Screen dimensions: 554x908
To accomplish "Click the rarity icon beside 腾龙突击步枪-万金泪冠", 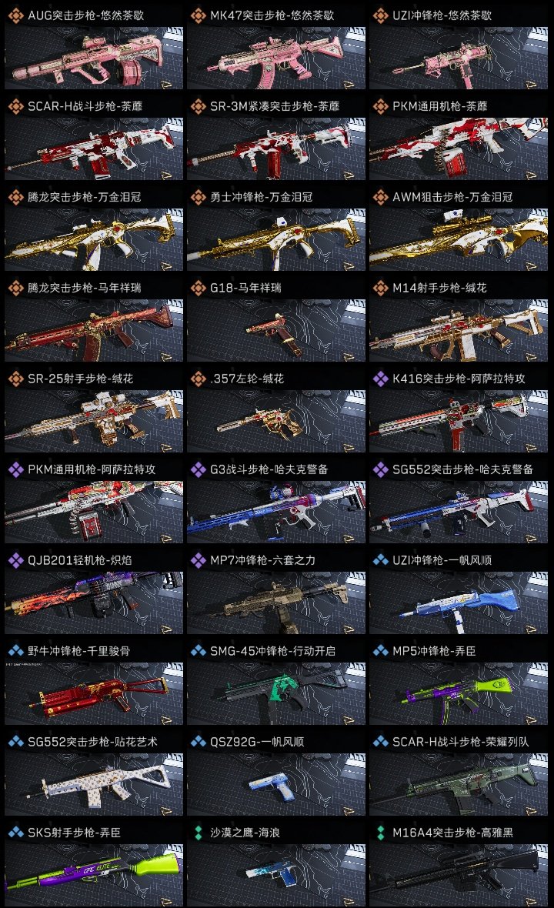I will (x=15, y=197).
